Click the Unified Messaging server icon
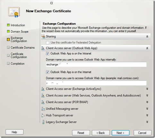Viewport: 155px width, 138px height. tap(43, 109)
